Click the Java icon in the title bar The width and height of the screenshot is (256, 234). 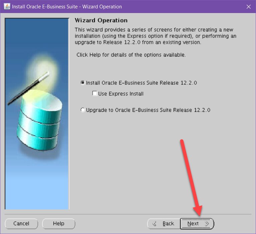(7, 7)
